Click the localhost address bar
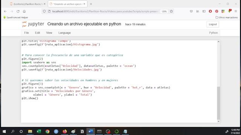The width and height of the screenshot is (241, 135). coord(105,11)
